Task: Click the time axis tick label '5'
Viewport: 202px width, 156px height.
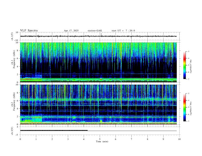Action: click(100, 139)
